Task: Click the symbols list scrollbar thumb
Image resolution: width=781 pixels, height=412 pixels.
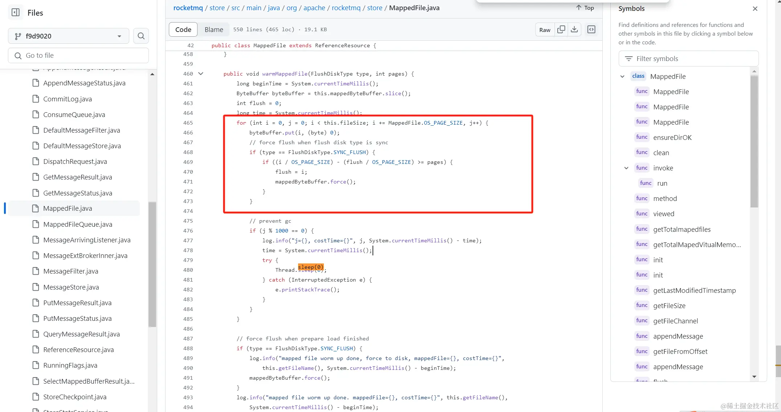Action: click(754, 141)
